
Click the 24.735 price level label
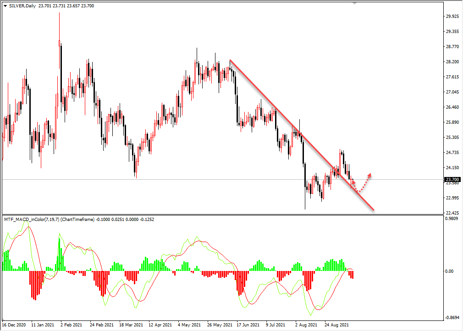tap(452, 152)
